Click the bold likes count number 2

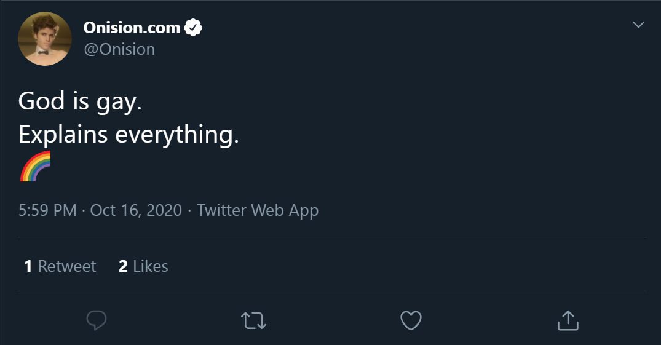coord(123,266)
